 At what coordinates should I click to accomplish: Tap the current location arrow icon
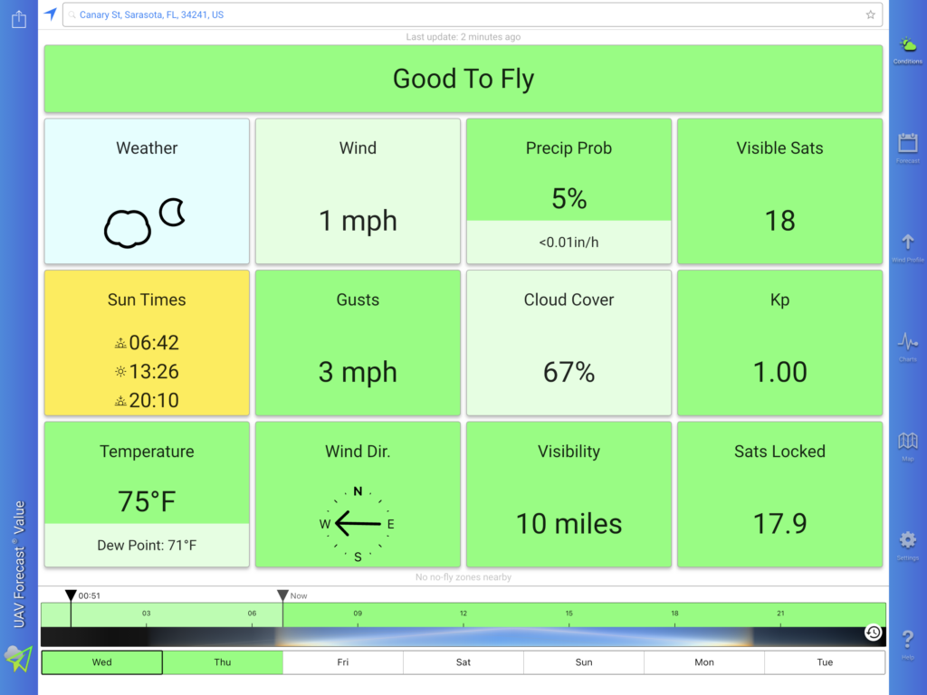[x=51, y=14]
